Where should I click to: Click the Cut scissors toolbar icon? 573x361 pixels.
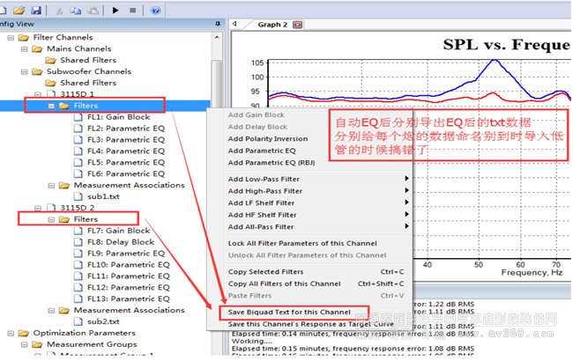pyautogui.click(x=59, y=10)
